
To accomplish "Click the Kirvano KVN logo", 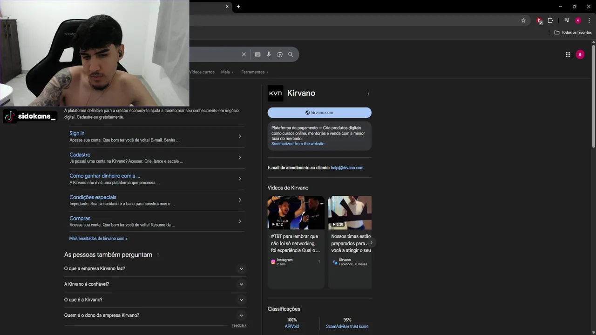I will pyautogui.click(x=275, y=93).
